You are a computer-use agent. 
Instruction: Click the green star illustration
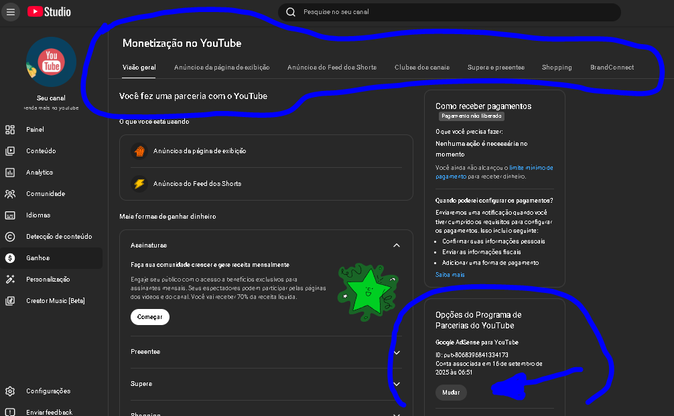(x=368, y=292)
